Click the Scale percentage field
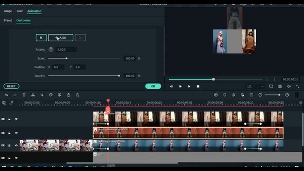 tap(130, 58)
